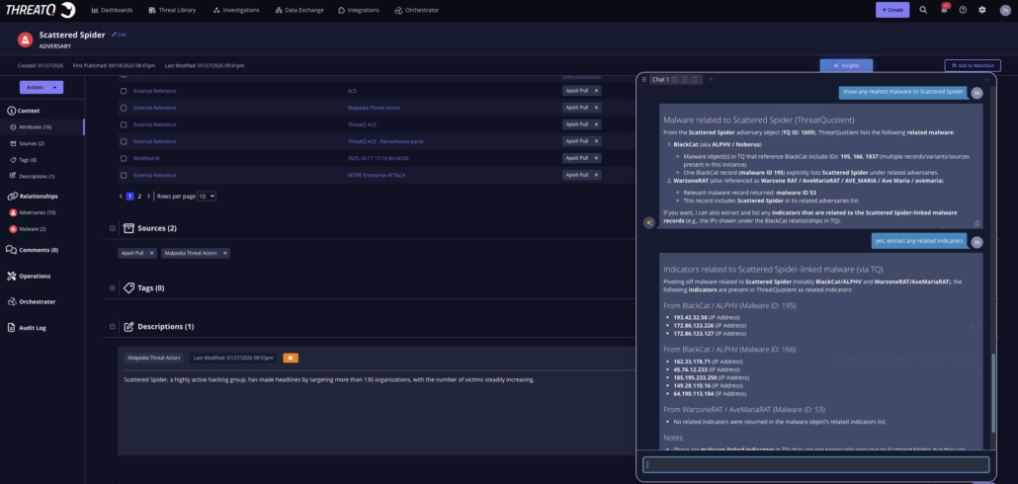This screenshot has width=1018, height=484.
Task: Click the Operations tools icon in sidebar
Action: (11, 276)
